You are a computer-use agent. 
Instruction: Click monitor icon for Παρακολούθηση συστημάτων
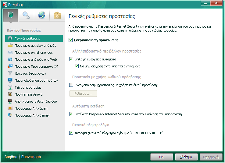(10, 80)
